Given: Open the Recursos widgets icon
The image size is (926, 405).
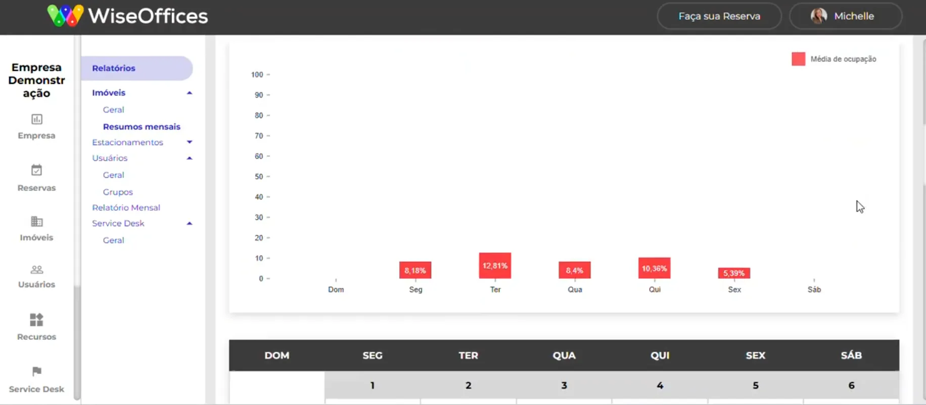Looking at the screenshot, I should tap(36, 320).
